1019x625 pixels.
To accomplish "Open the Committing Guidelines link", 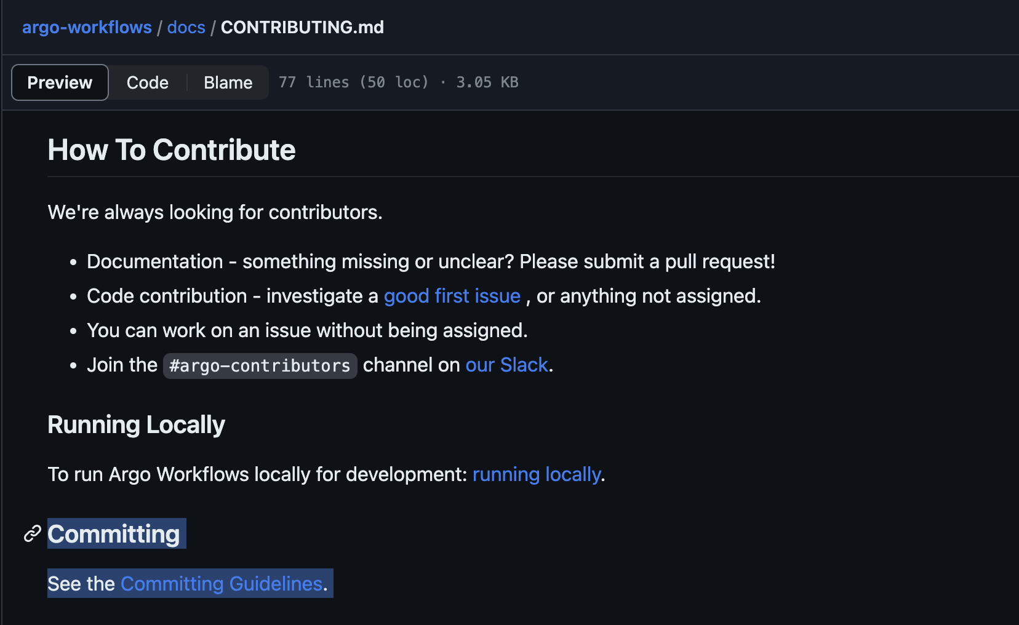I will coord(222,584).
